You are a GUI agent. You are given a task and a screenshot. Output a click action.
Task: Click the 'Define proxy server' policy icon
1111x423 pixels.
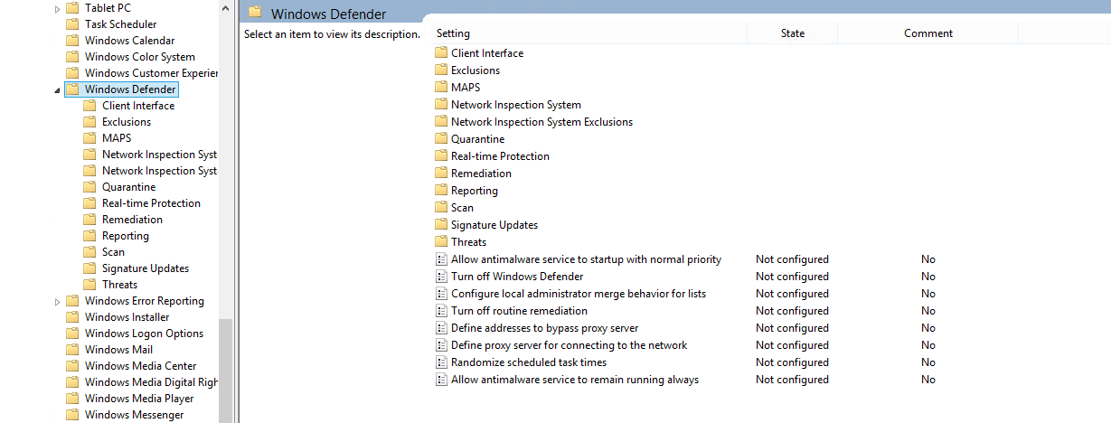[x=441, y=345]
